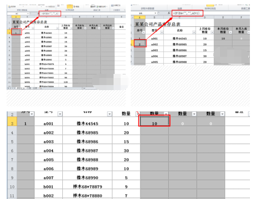Open the 型号 filter arrow in top-right sheet
The width and height of the screenshot is (258, 199).
[162, 32]
